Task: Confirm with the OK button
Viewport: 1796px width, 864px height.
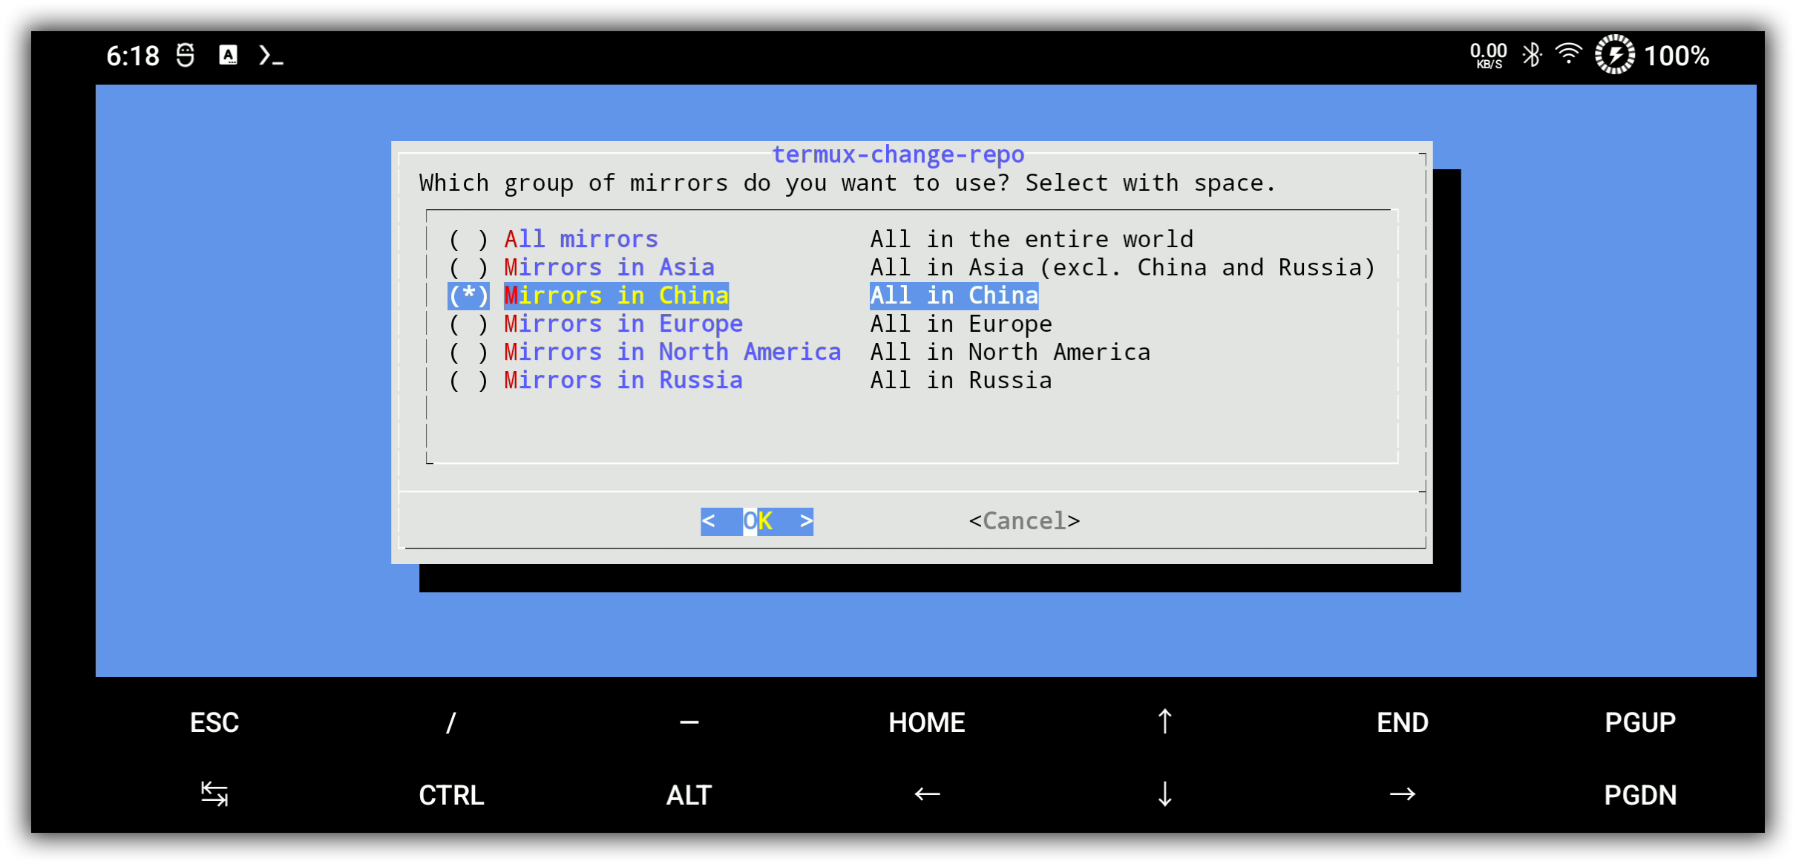Action: (757, 521)
